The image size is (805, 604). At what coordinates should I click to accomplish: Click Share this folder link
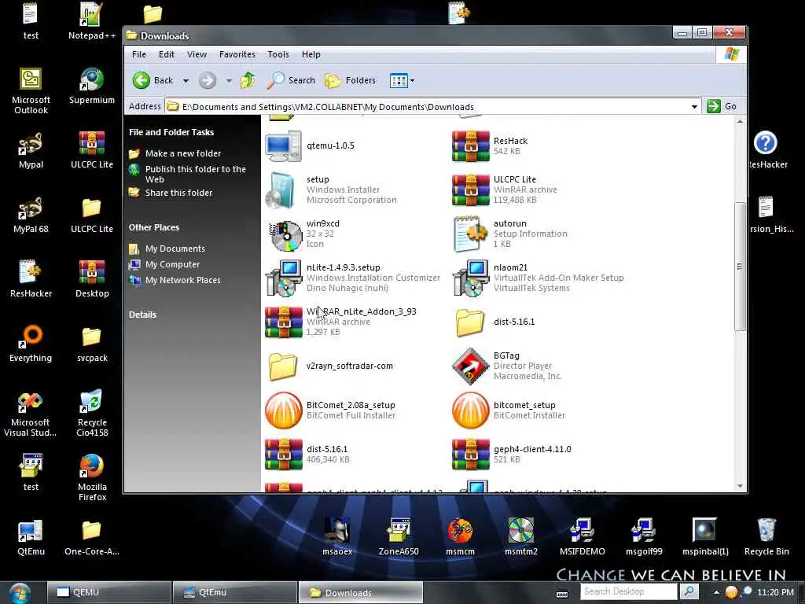[x=178, y=193]
